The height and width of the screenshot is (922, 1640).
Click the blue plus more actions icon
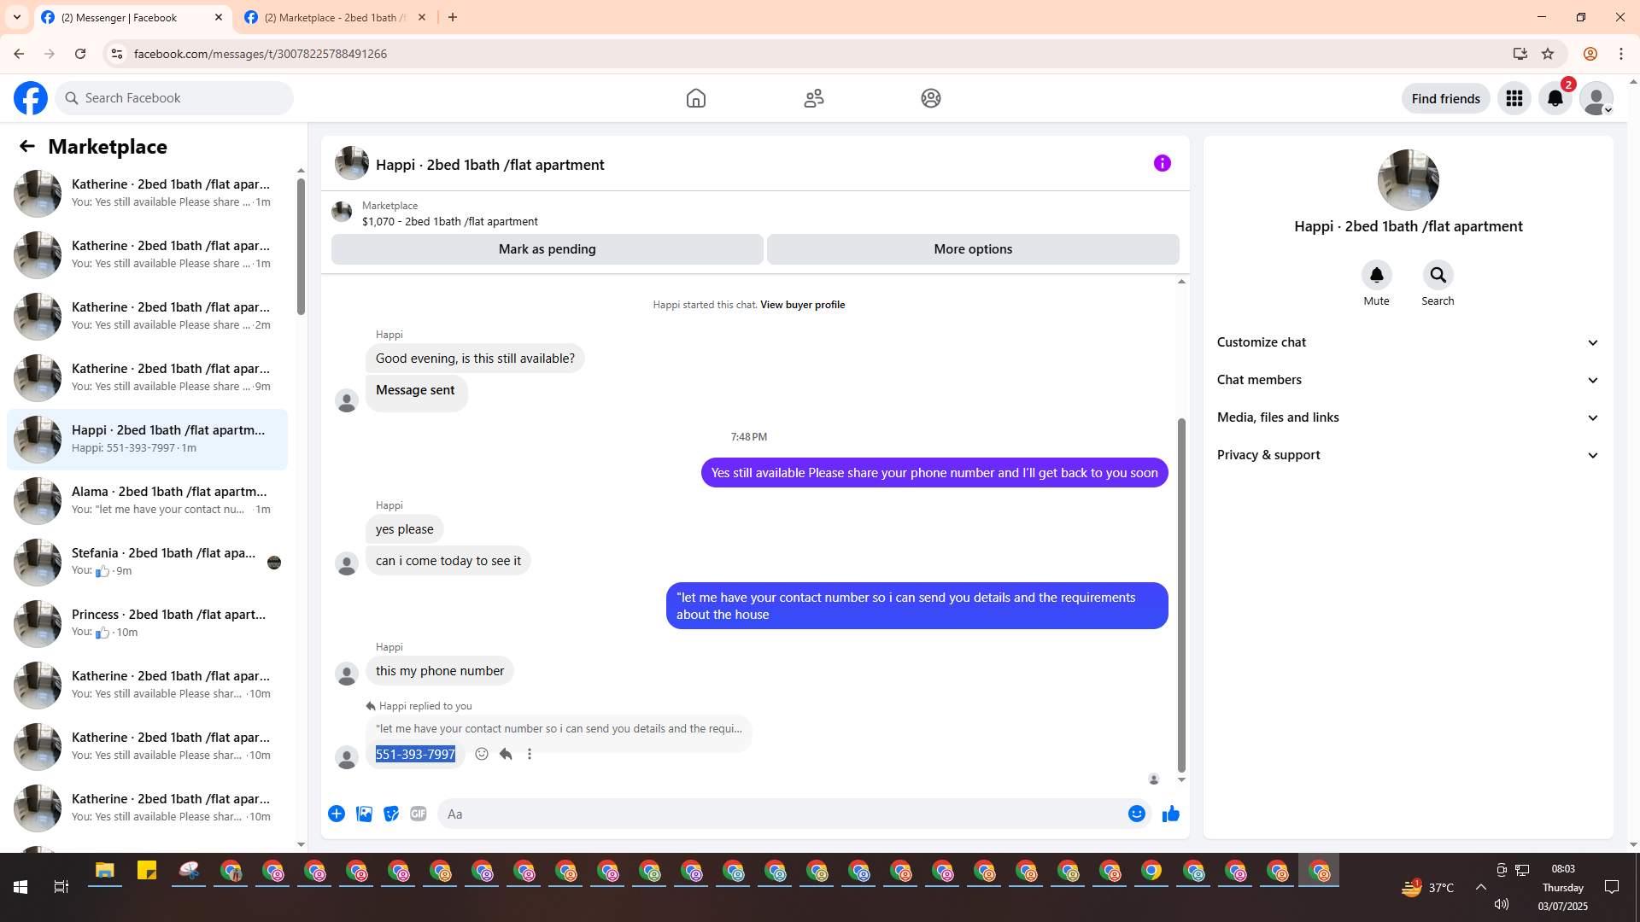coord(337,814)
